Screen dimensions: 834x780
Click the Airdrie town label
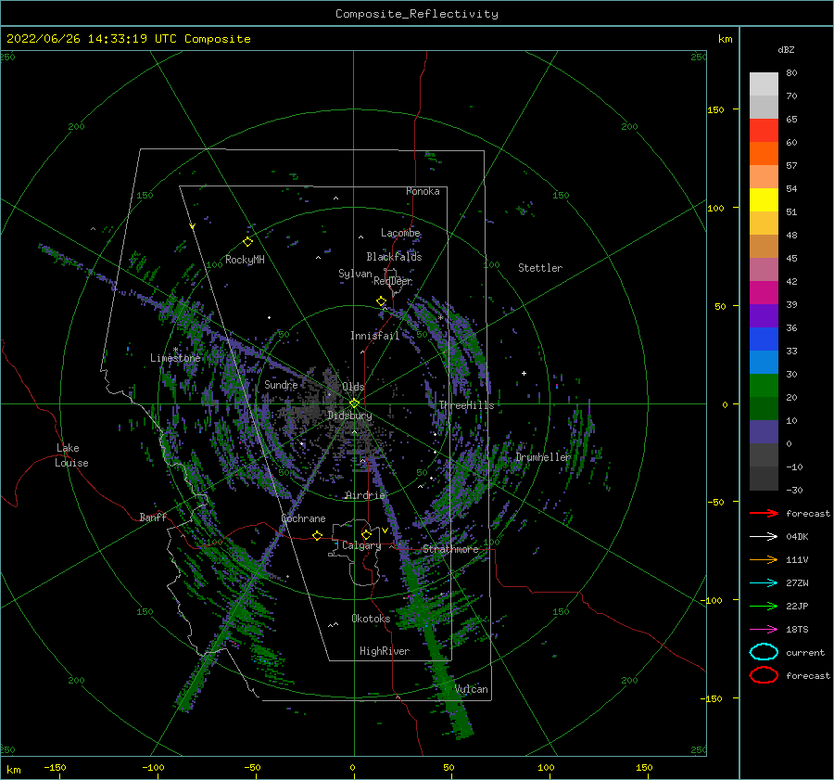[365, 495]
